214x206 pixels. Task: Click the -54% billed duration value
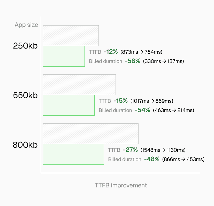click(142, 110)
